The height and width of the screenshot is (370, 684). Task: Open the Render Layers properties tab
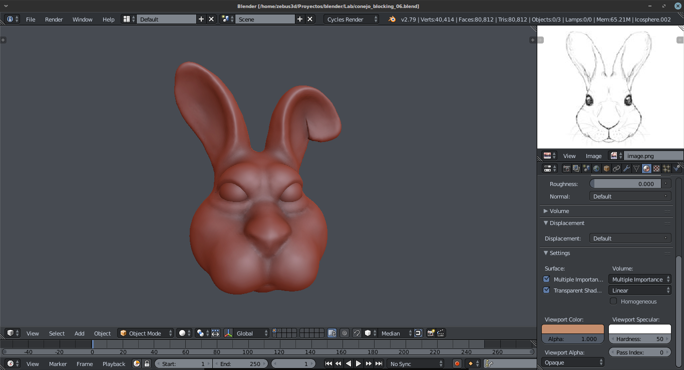click(576, 168)
